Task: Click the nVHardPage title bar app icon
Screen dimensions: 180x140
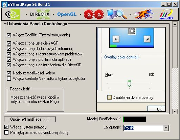Action: click(x=5, y=5)
